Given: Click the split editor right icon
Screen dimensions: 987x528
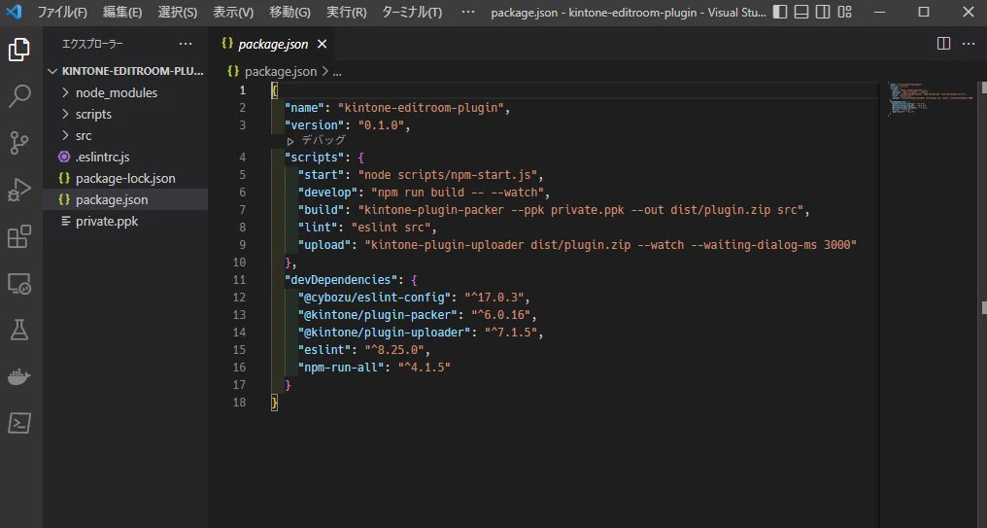Looking at the screenshot, I should [x=943, y=44].
